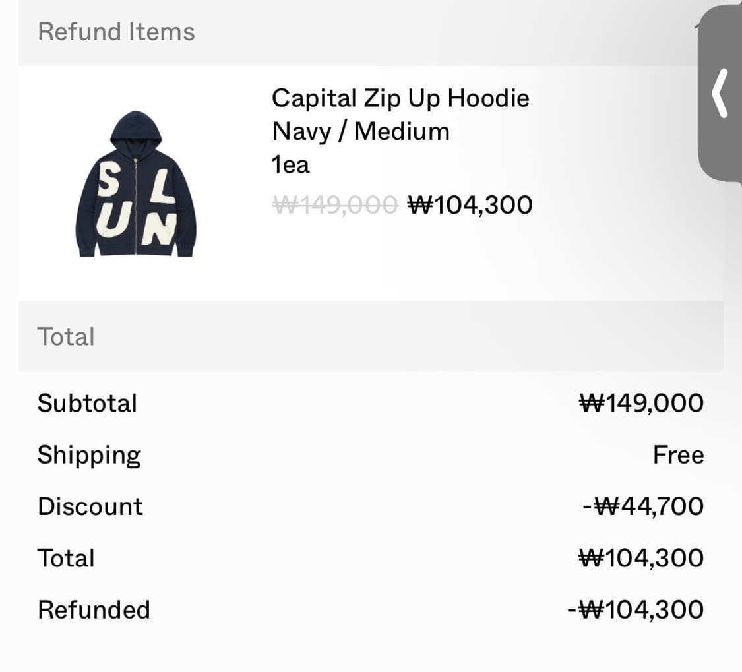Select the Discount row label

click(90, 506)
